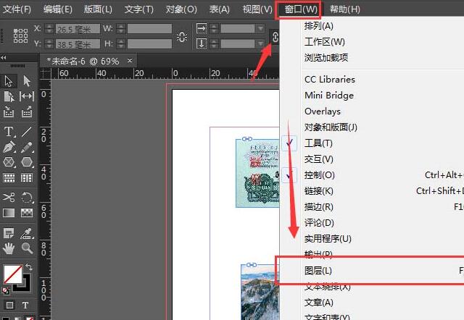464x320 pixels.
Task: Choose Mini Bridge menu entry
Action: [372, 95]
